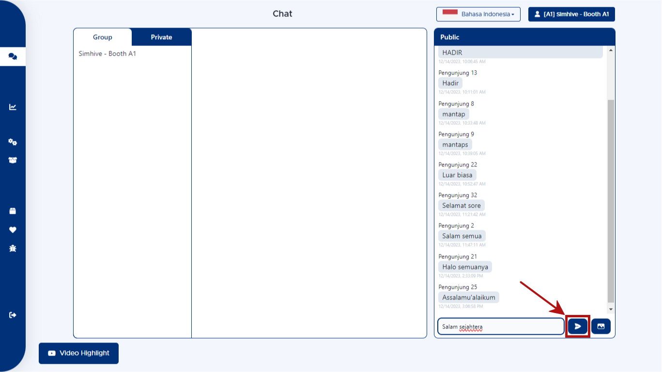This screenshot has height=372, width=662.
Task: Open Video Highlight
Action: pos(78,353)
